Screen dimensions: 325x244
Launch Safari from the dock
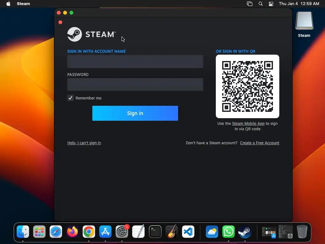click(56, 232)
